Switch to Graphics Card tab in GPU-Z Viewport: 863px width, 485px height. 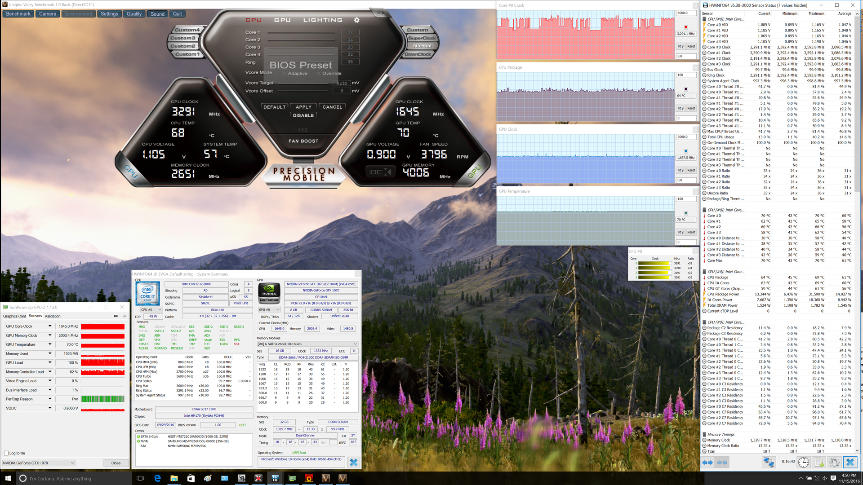pyautogui.click(x=14, y=316)
